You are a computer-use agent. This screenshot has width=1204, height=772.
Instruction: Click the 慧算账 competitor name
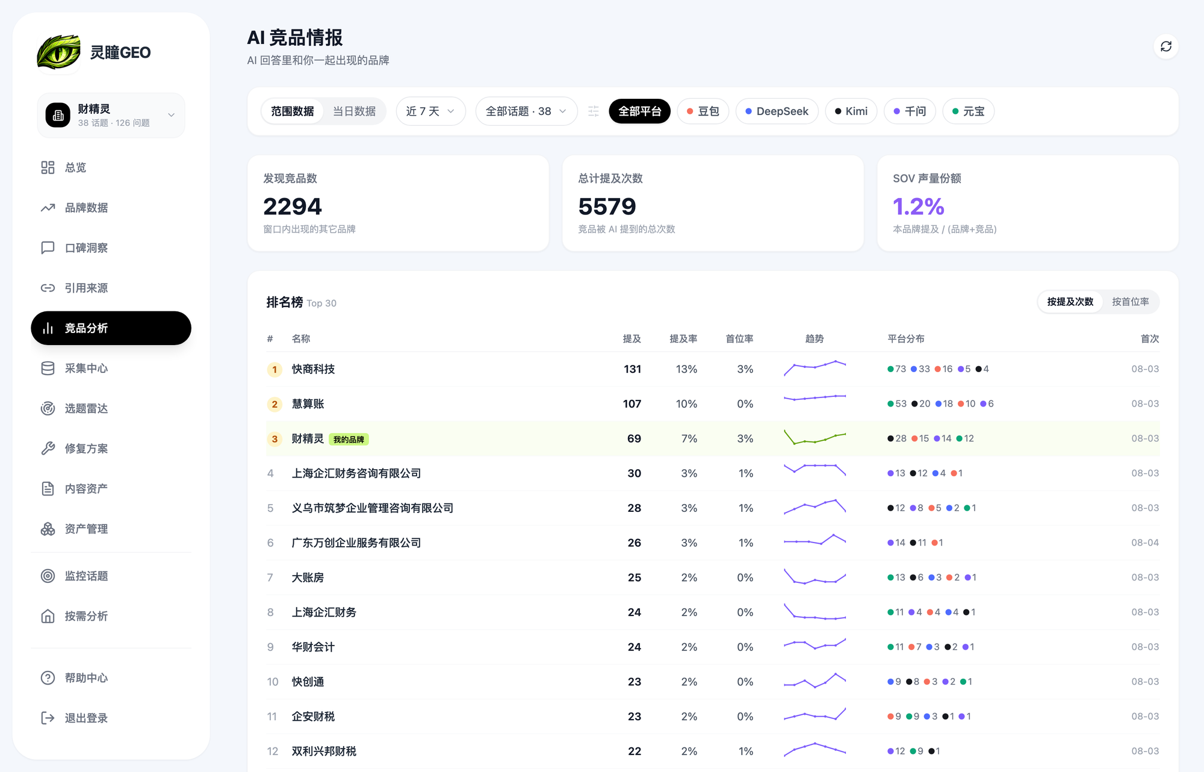coord(308,404)
